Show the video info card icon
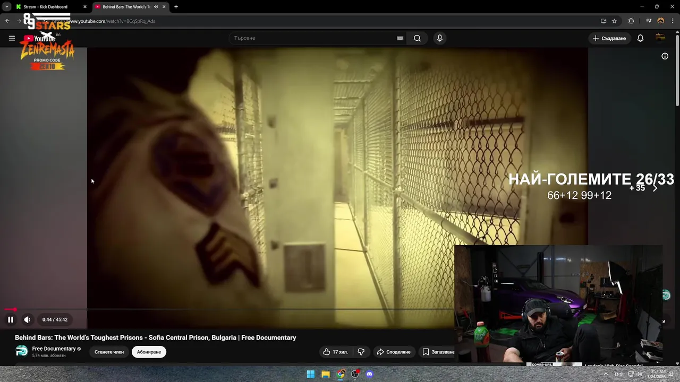The width and height of the screenshot is (680, 382). pyautogui.click(x=665, y=56)
